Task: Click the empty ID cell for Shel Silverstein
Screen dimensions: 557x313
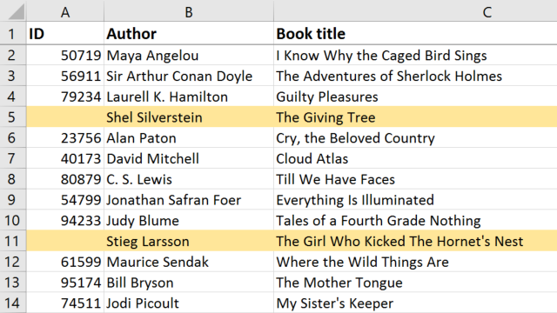Action: point(65,117)
